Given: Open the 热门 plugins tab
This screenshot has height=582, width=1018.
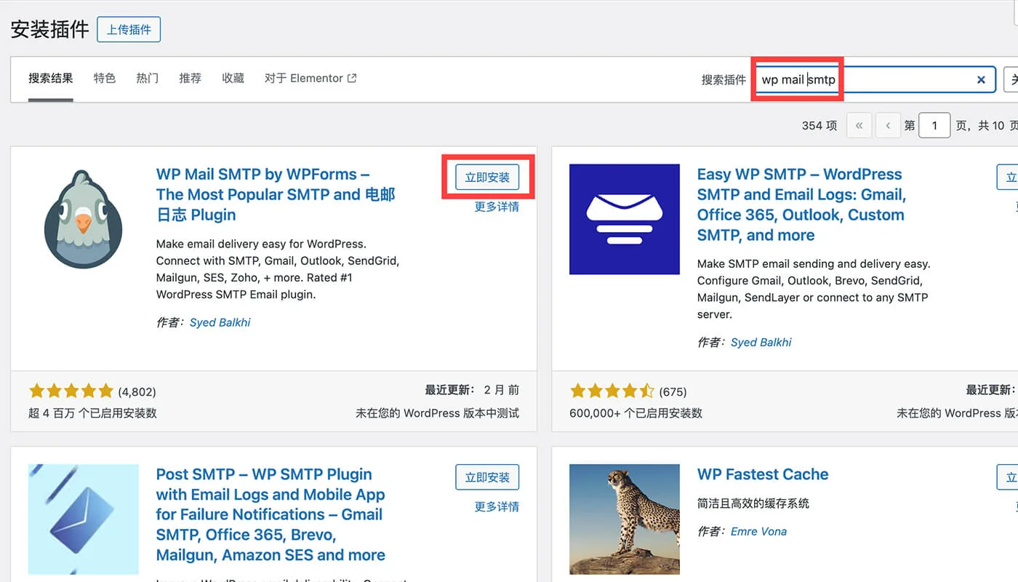Looking at the screenshot, I should [x=148, y=78].
